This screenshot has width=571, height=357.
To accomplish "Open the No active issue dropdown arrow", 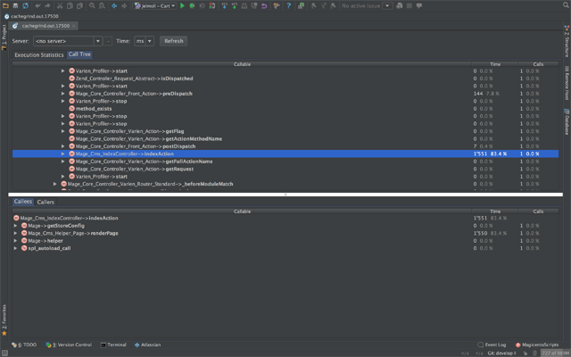I will click(x=387, y=5).
